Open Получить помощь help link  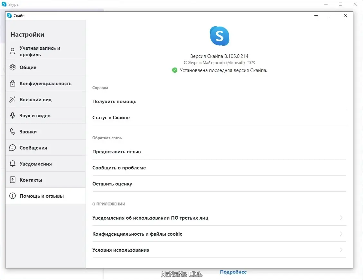219,102
